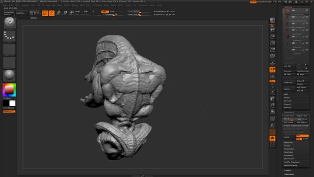This screenshot has height=177, width=314.
Task: Toggle the orange Zadd button
Action: (105, 11)
